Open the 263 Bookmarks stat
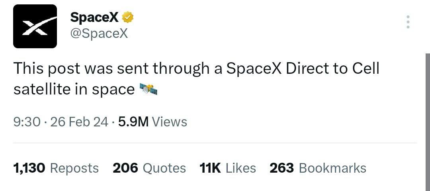This screenshot has height=191, width=430. click(x=318, y=168)
